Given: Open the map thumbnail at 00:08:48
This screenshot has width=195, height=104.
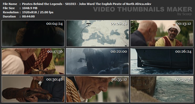Looking at the screenshot, I should pos(97,33).
